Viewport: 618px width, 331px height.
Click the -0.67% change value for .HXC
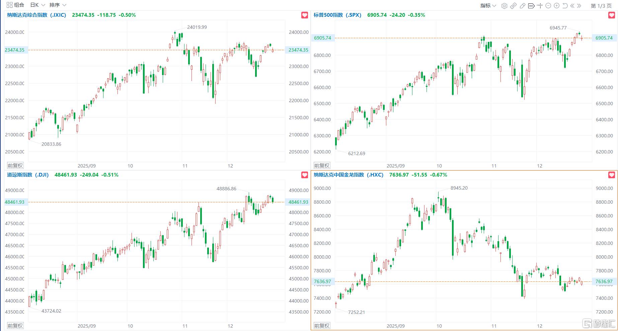[x=439, y=175]
